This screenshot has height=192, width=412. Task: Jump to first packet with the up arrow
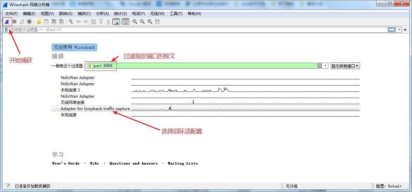[101, 22]
